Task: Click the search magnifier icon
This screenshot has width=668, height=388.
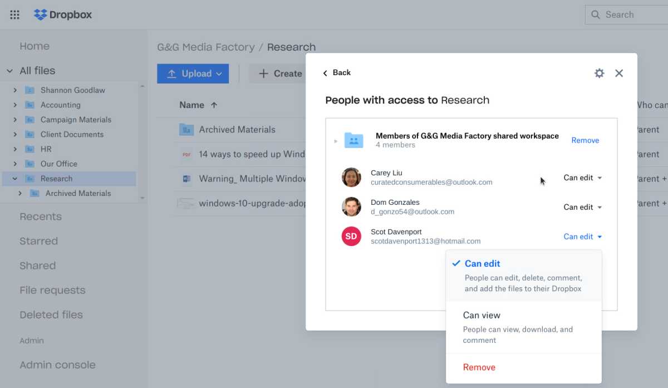Action: [x=596, y=14]
